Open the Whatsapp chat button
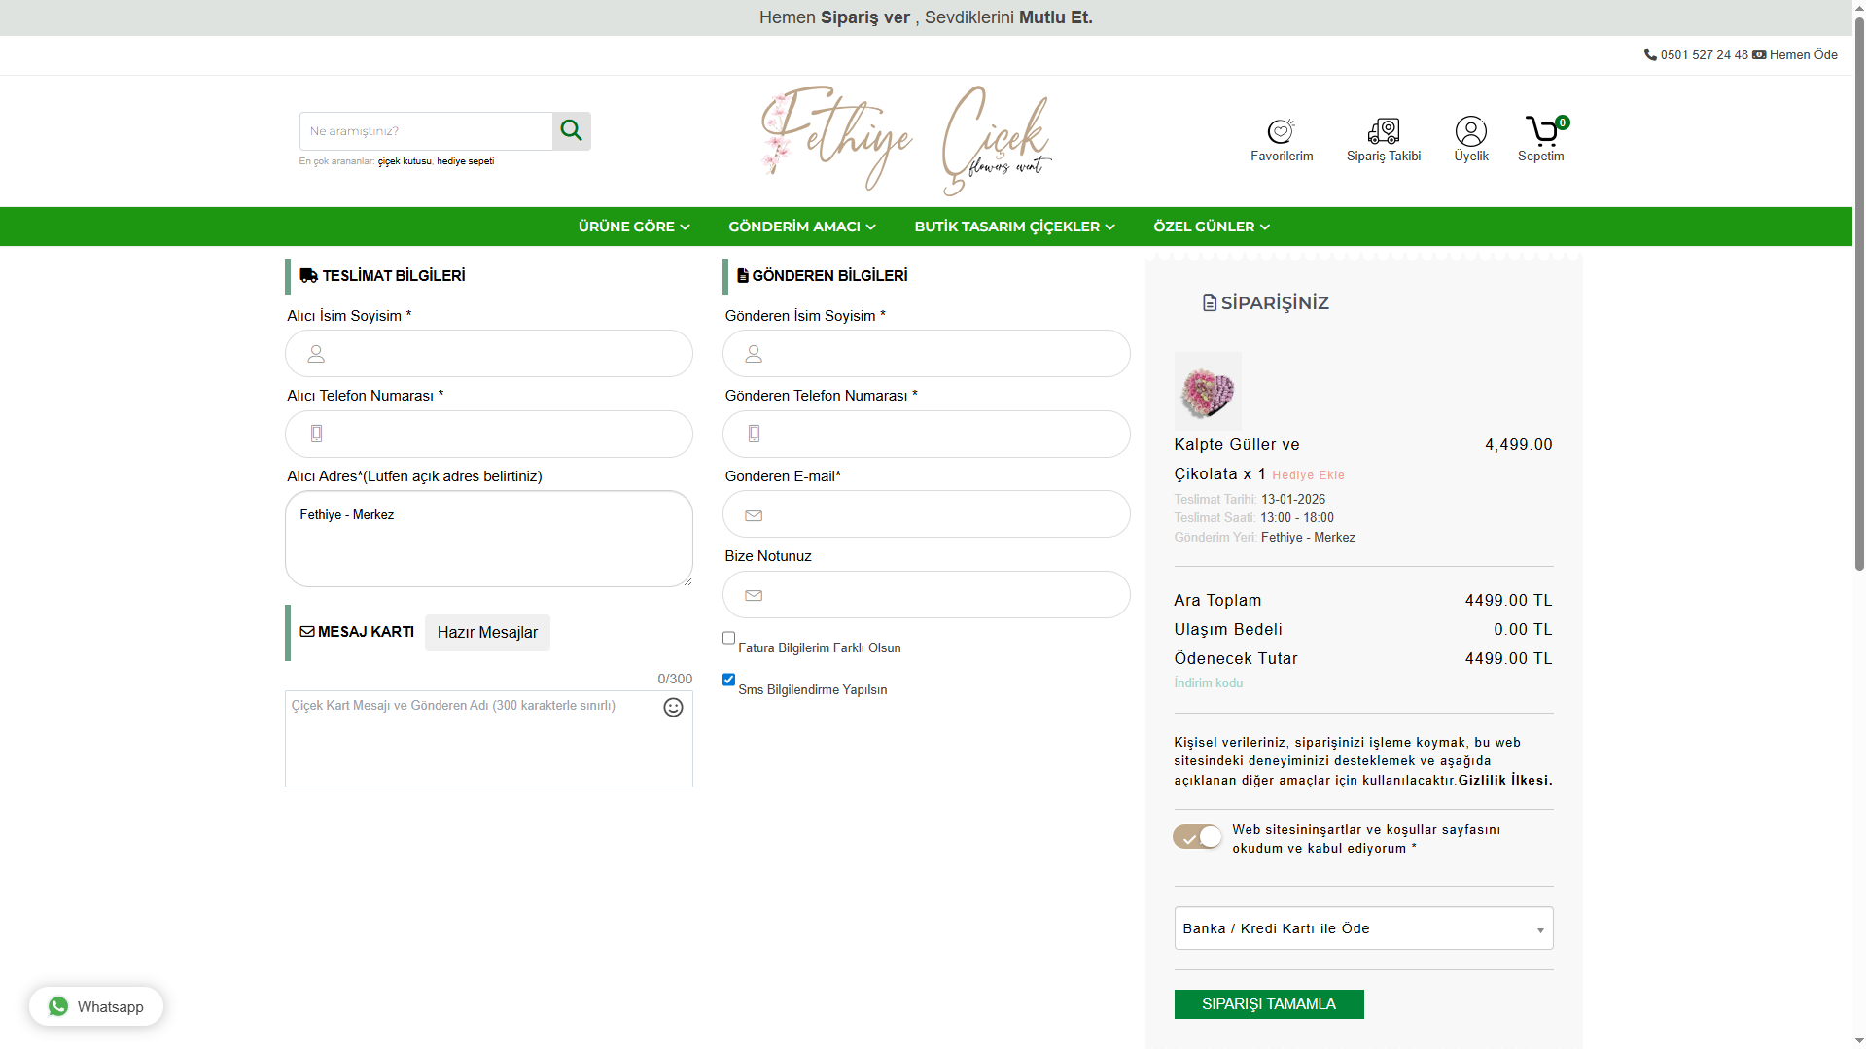This screenshot has height=1049, width=1866. point(96,1006)
